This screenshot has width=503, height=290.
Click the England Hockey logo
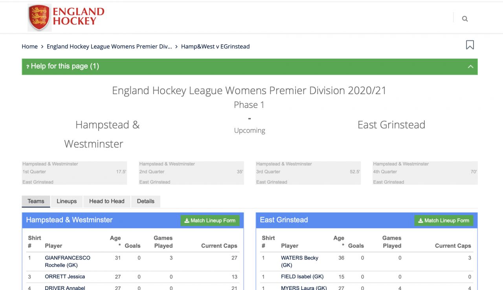pyautogui.click(x=66, y=18)
